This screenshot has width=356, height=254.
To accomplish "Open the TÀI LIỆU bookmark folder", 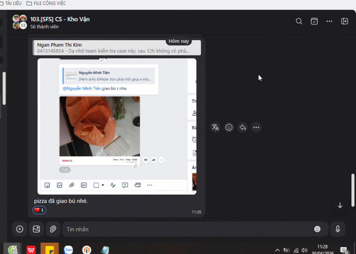I will (x=11, y=3).
